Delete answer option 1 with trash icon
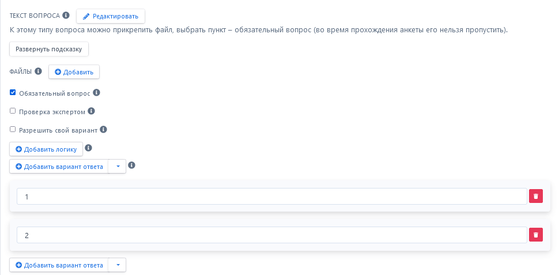The height and width of the screenshot is (275, 559). (x=536, y=196)
